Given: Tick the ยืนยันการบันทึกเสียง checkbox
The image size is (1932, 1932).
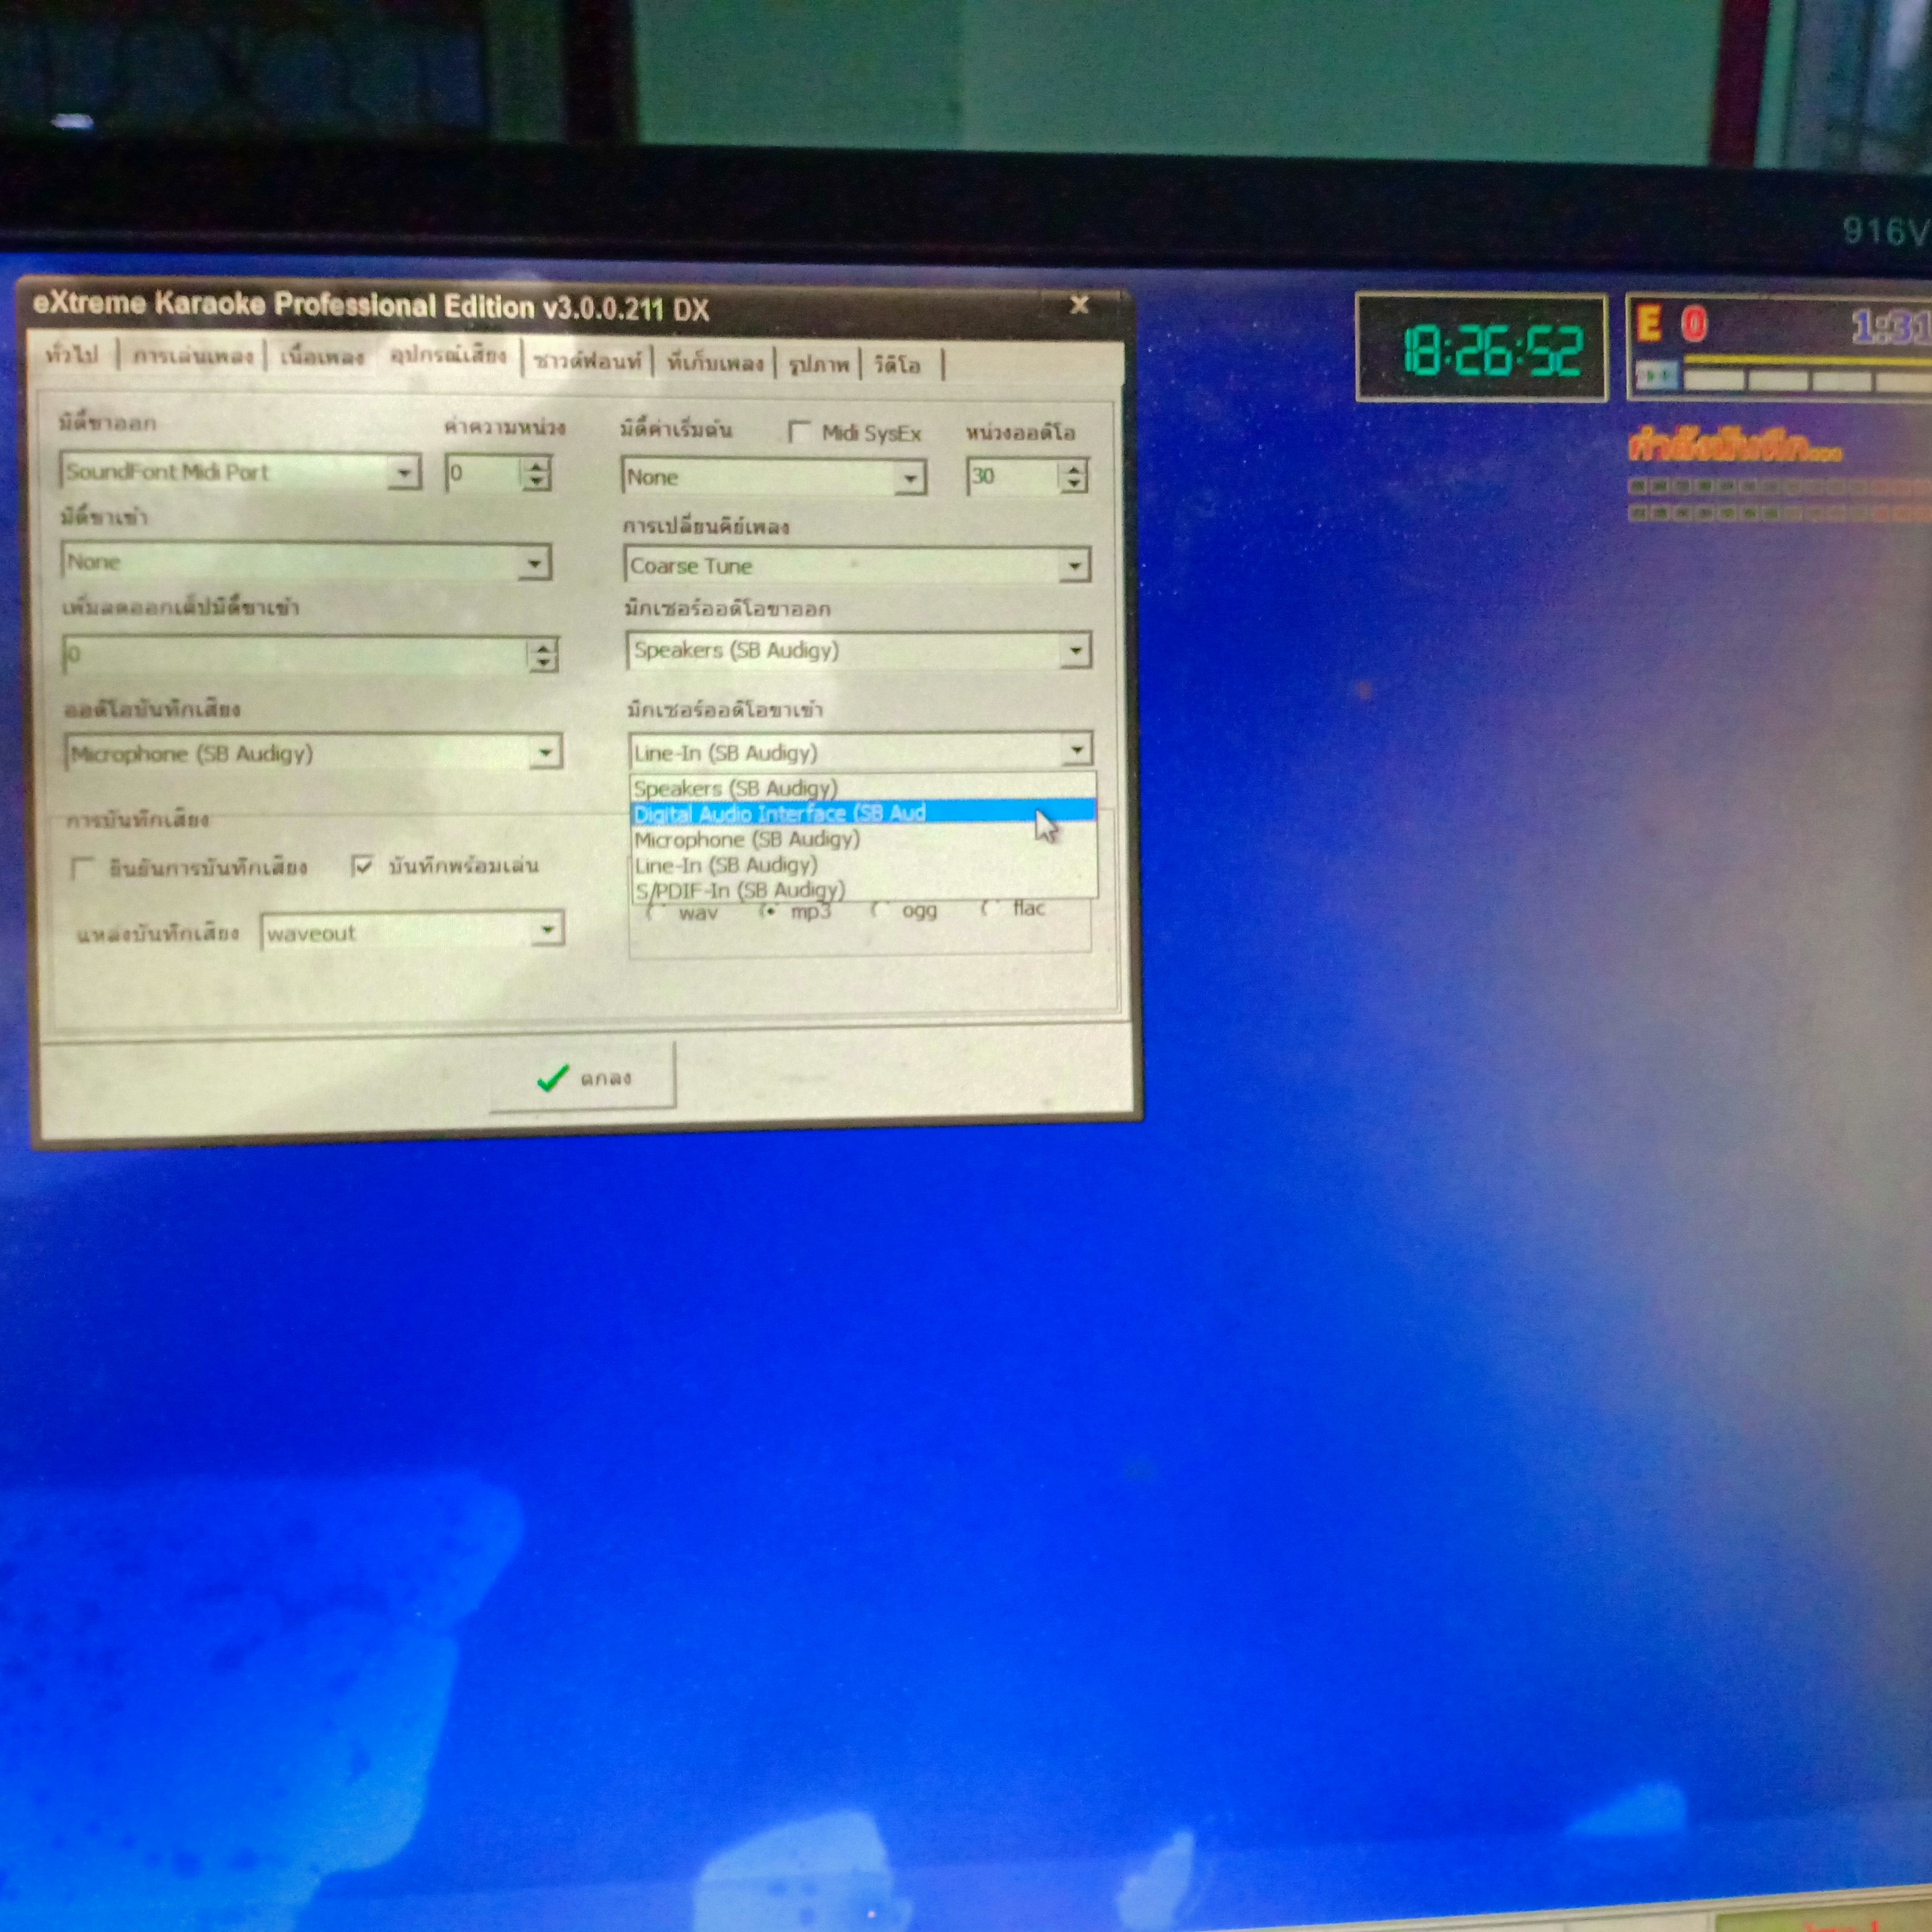Looking at the screenshot, I should [x=82, y=867].
